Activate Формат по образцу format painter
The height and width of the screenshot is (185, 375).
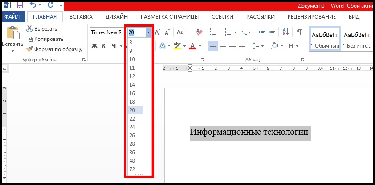[54, 49]
